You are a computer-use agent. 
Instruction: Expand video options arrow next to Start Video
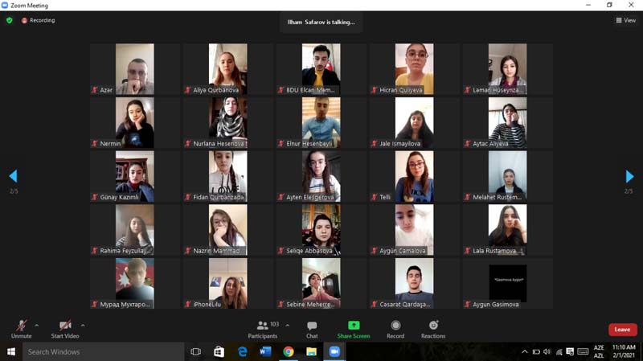83,326
